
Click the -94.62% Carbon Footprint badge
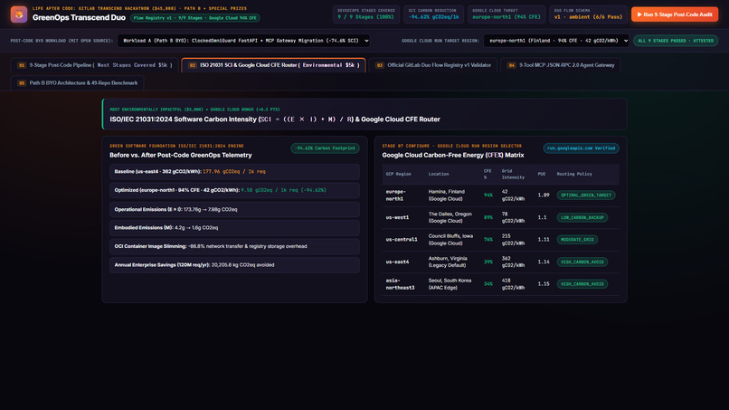[x=325, y=148]
